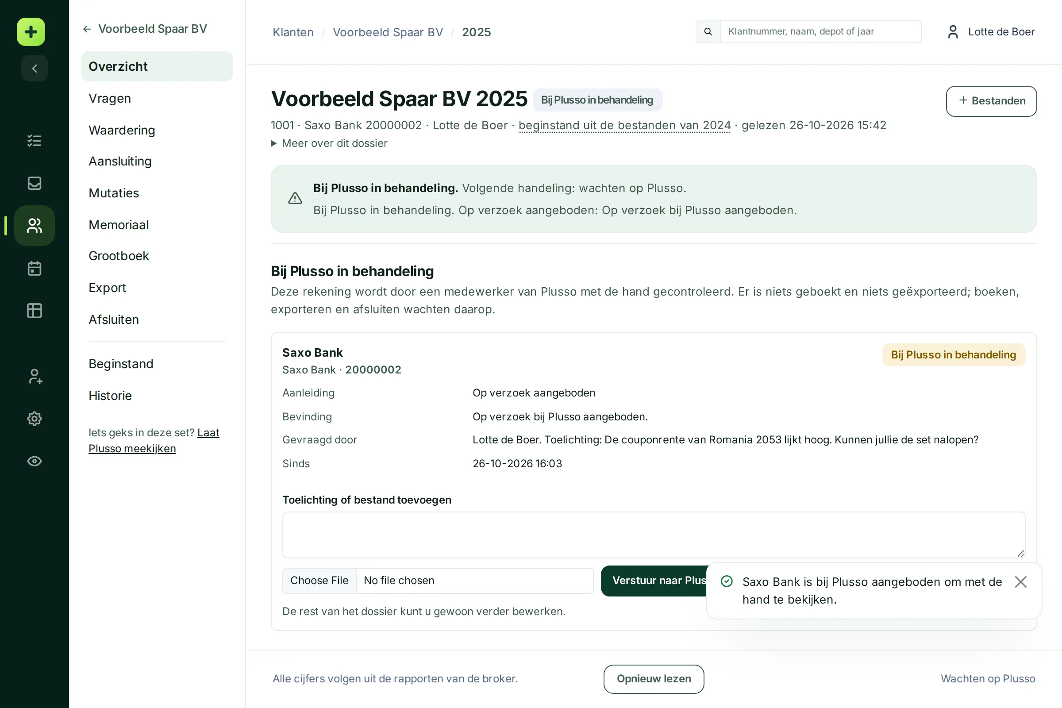Open the Overzicht menu item
This screenshot has width=1062, height=708.
157,66
